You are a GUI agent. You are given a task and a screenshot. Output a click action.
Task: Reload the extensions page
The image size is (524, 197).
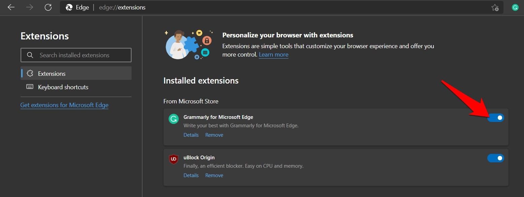[48, 7]
